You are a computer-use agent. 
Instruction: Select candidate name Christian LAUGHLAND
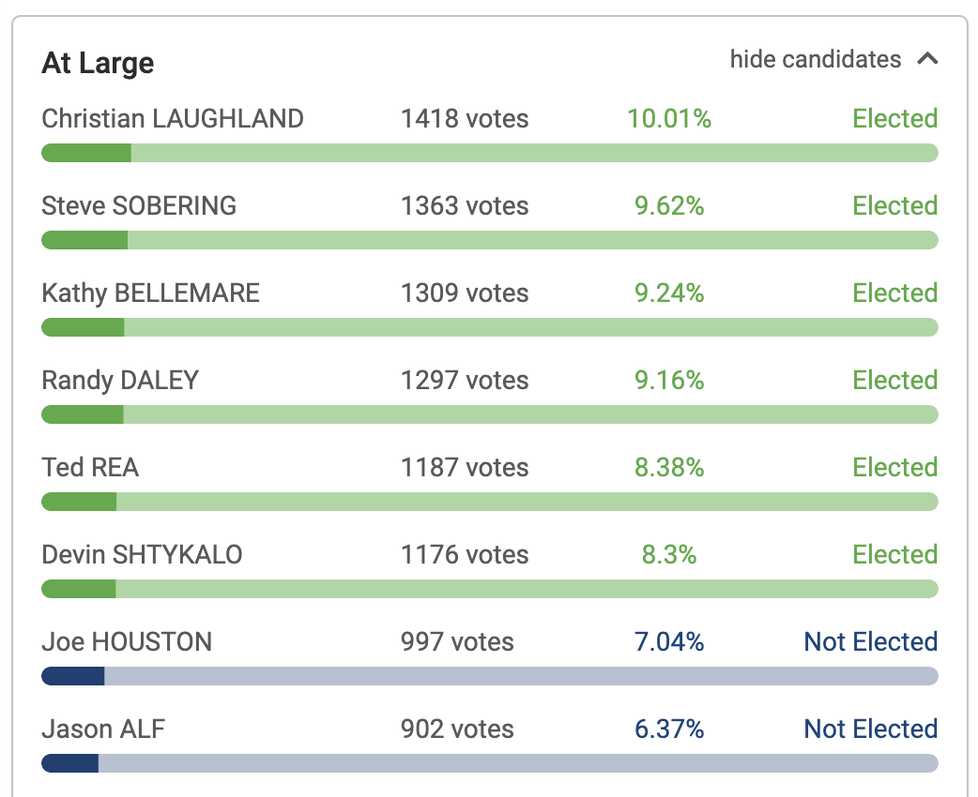(x=173, y=119)
